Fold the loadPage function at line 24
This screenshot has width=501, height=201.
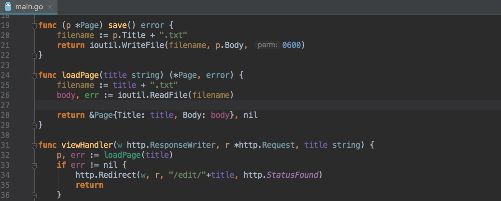tap(34, 75)
